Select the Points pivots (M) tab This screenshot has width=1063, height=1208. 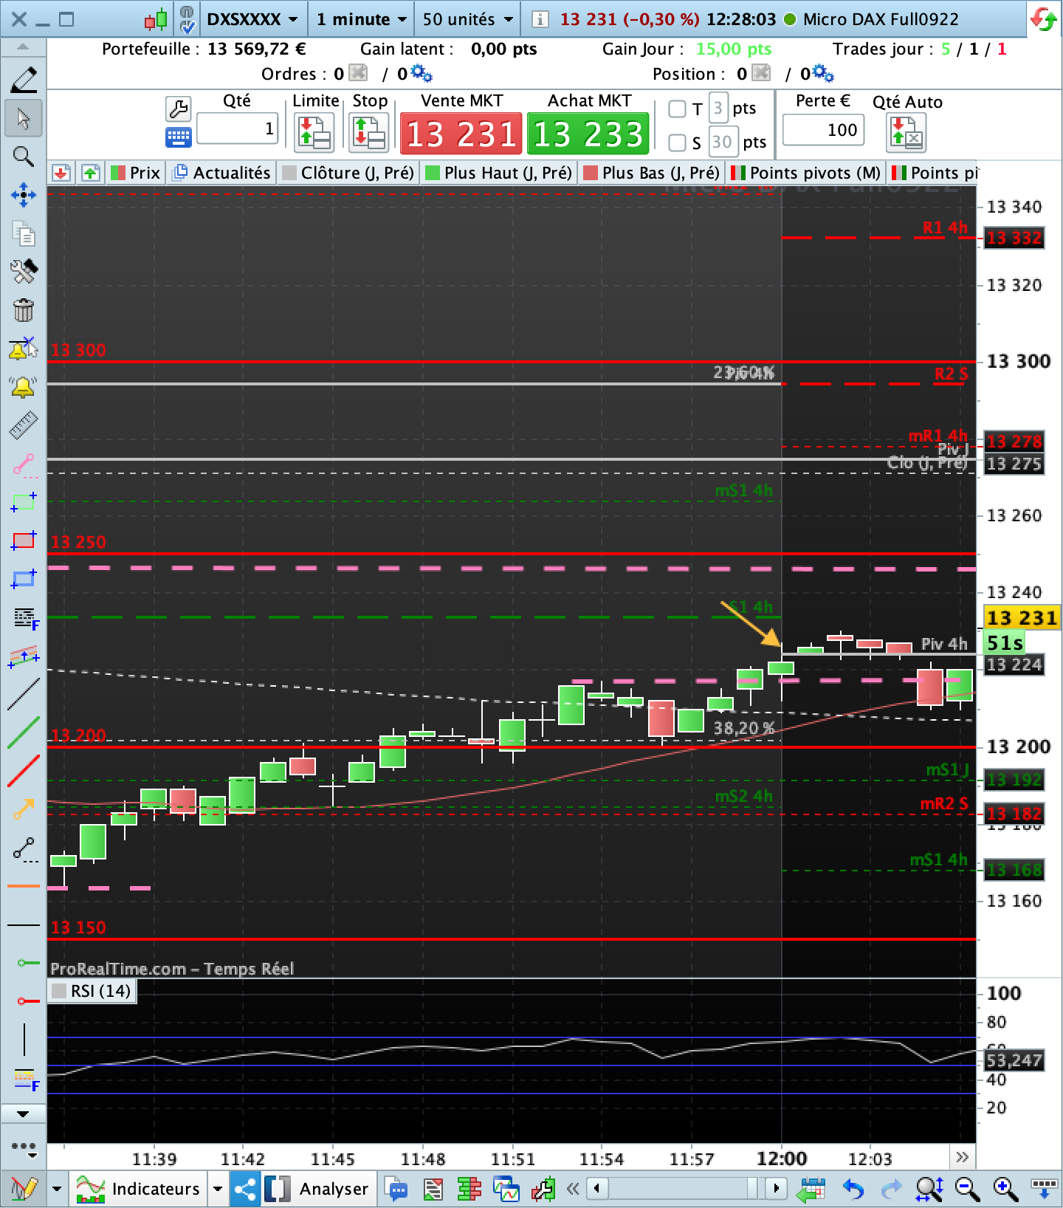coord(805,173)
